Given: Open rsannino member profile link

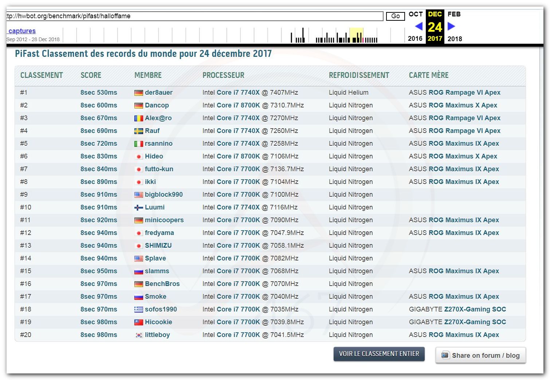Looking at the screenshot, I should [159, 144].
